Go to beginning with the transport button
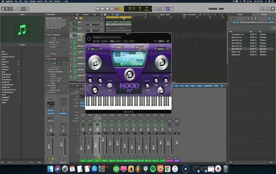The image size is (276, 174). 107,9
